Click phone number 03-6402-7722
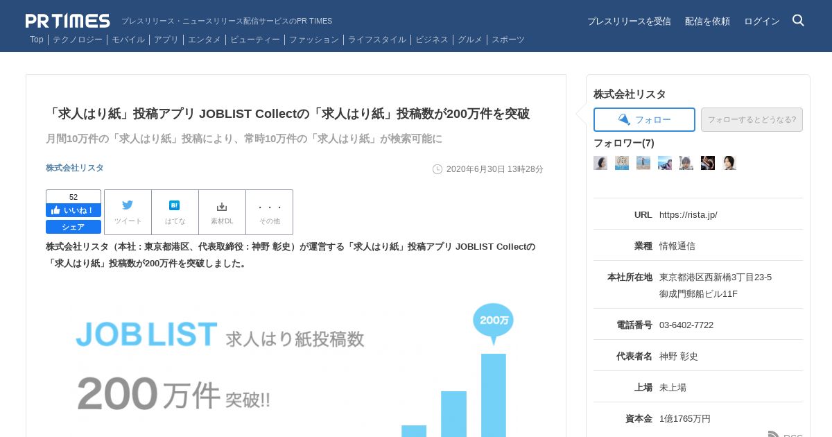The height and width of the screenshot is (437, 832). tap(686, 325)
